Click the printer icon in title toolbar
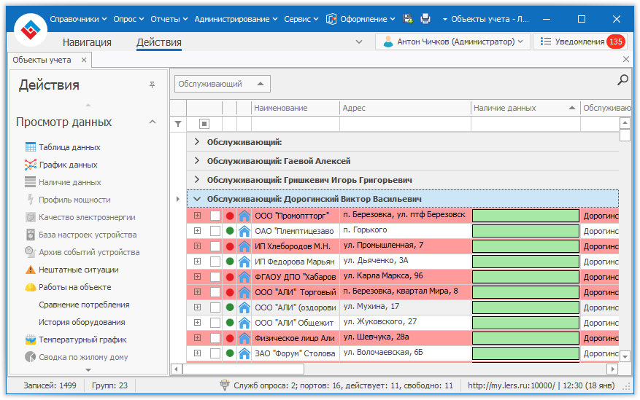 coord(425,19)
